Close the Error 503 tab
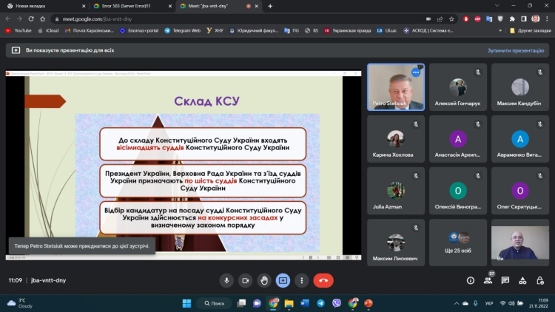The height and width of the screenshot is (312, 555). [170, 6]
